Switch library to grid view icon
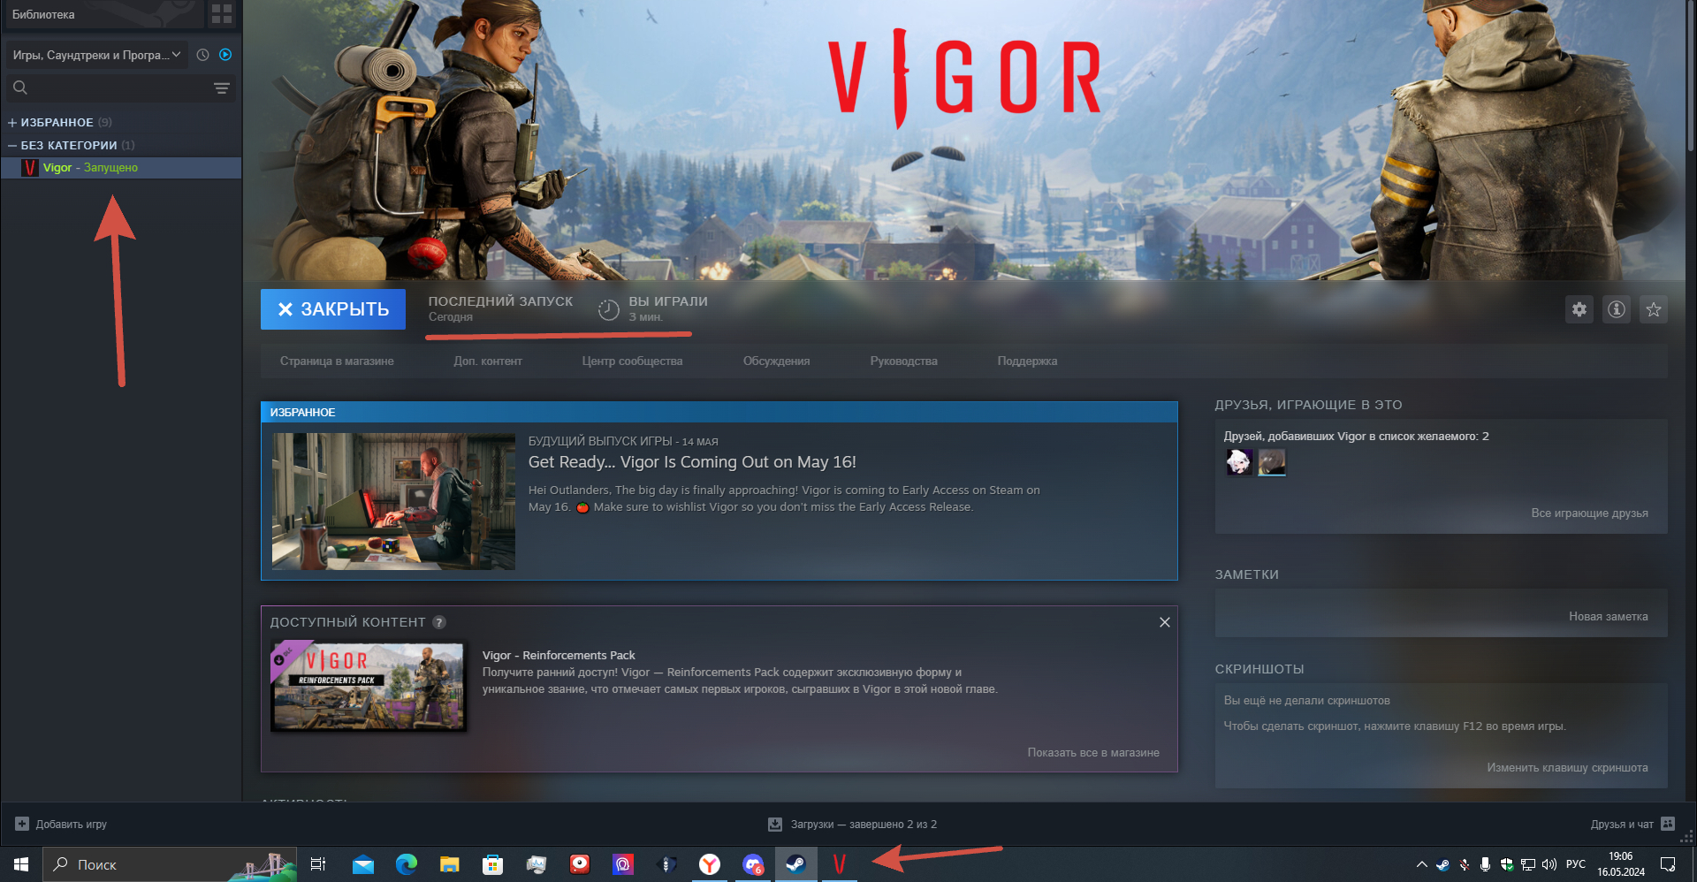1697x882 pixels. 222,14
